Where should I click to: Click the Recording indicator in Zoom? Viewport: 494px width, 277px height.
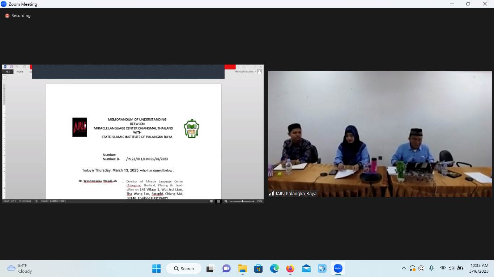pos(18,16)
